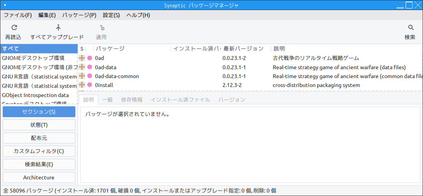
Task: Sort by the 最新バージョン column header
Action: click(246, 49)
